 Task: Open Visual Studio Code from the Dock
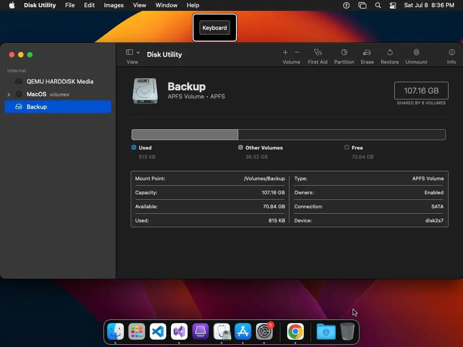point(158,331)
